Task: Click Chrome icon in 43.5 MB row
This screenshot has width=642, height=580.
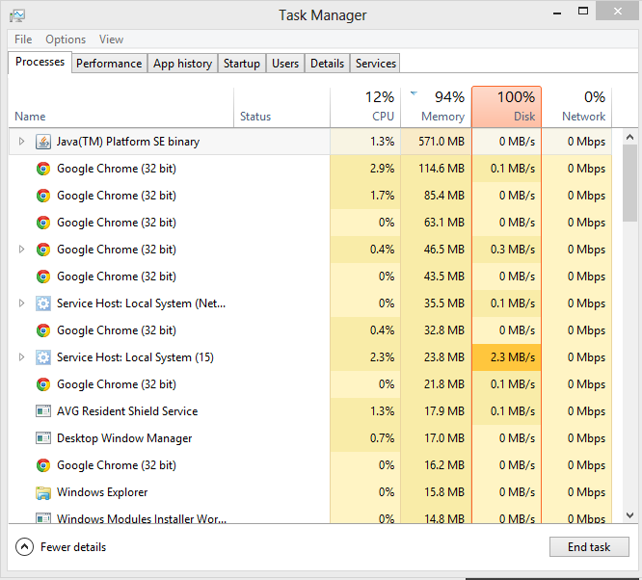Action: pyautogui.click(x=43, y=277)
